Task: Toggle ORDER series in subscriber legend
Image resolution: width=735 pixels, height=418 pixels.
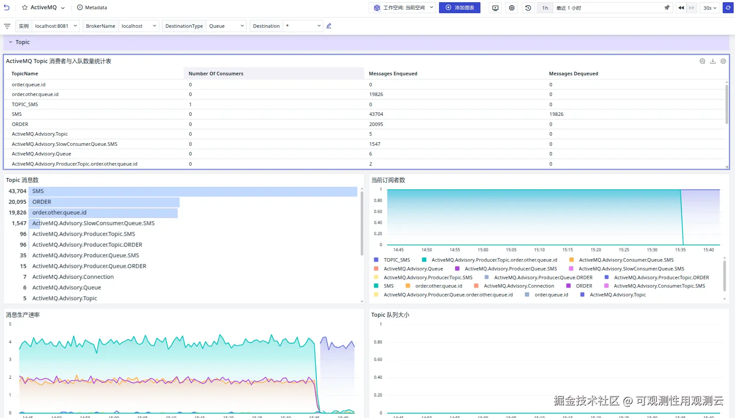Action: click(x=584, y=286)
